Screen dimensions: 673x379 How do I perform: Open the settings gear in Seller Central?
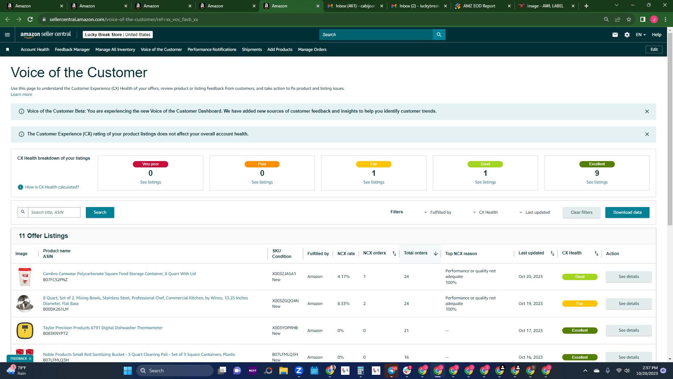pos(627,35)
